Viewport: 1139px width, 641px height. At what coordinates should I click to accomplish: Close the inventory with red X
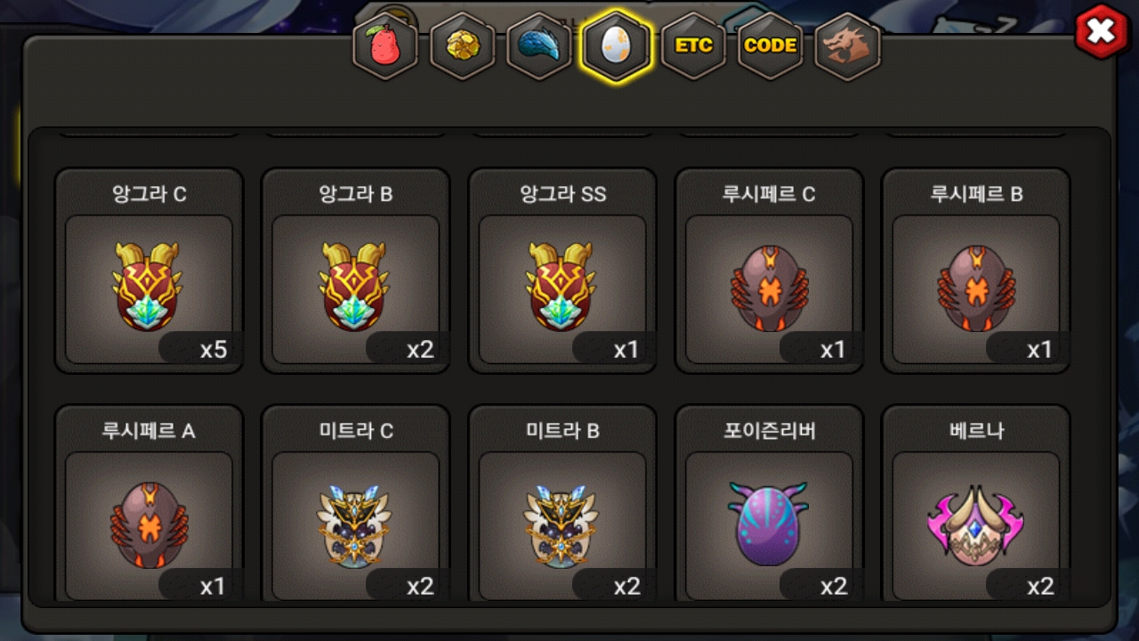(1102, 32)
